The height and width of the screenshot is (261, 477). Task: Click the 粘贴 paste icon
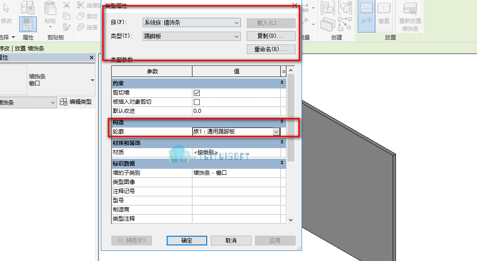50,9
